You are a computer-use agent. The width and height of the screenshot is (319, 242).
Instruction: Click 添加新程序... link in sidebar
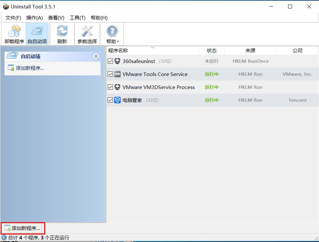pyautogui.click(x=30, y=68)
